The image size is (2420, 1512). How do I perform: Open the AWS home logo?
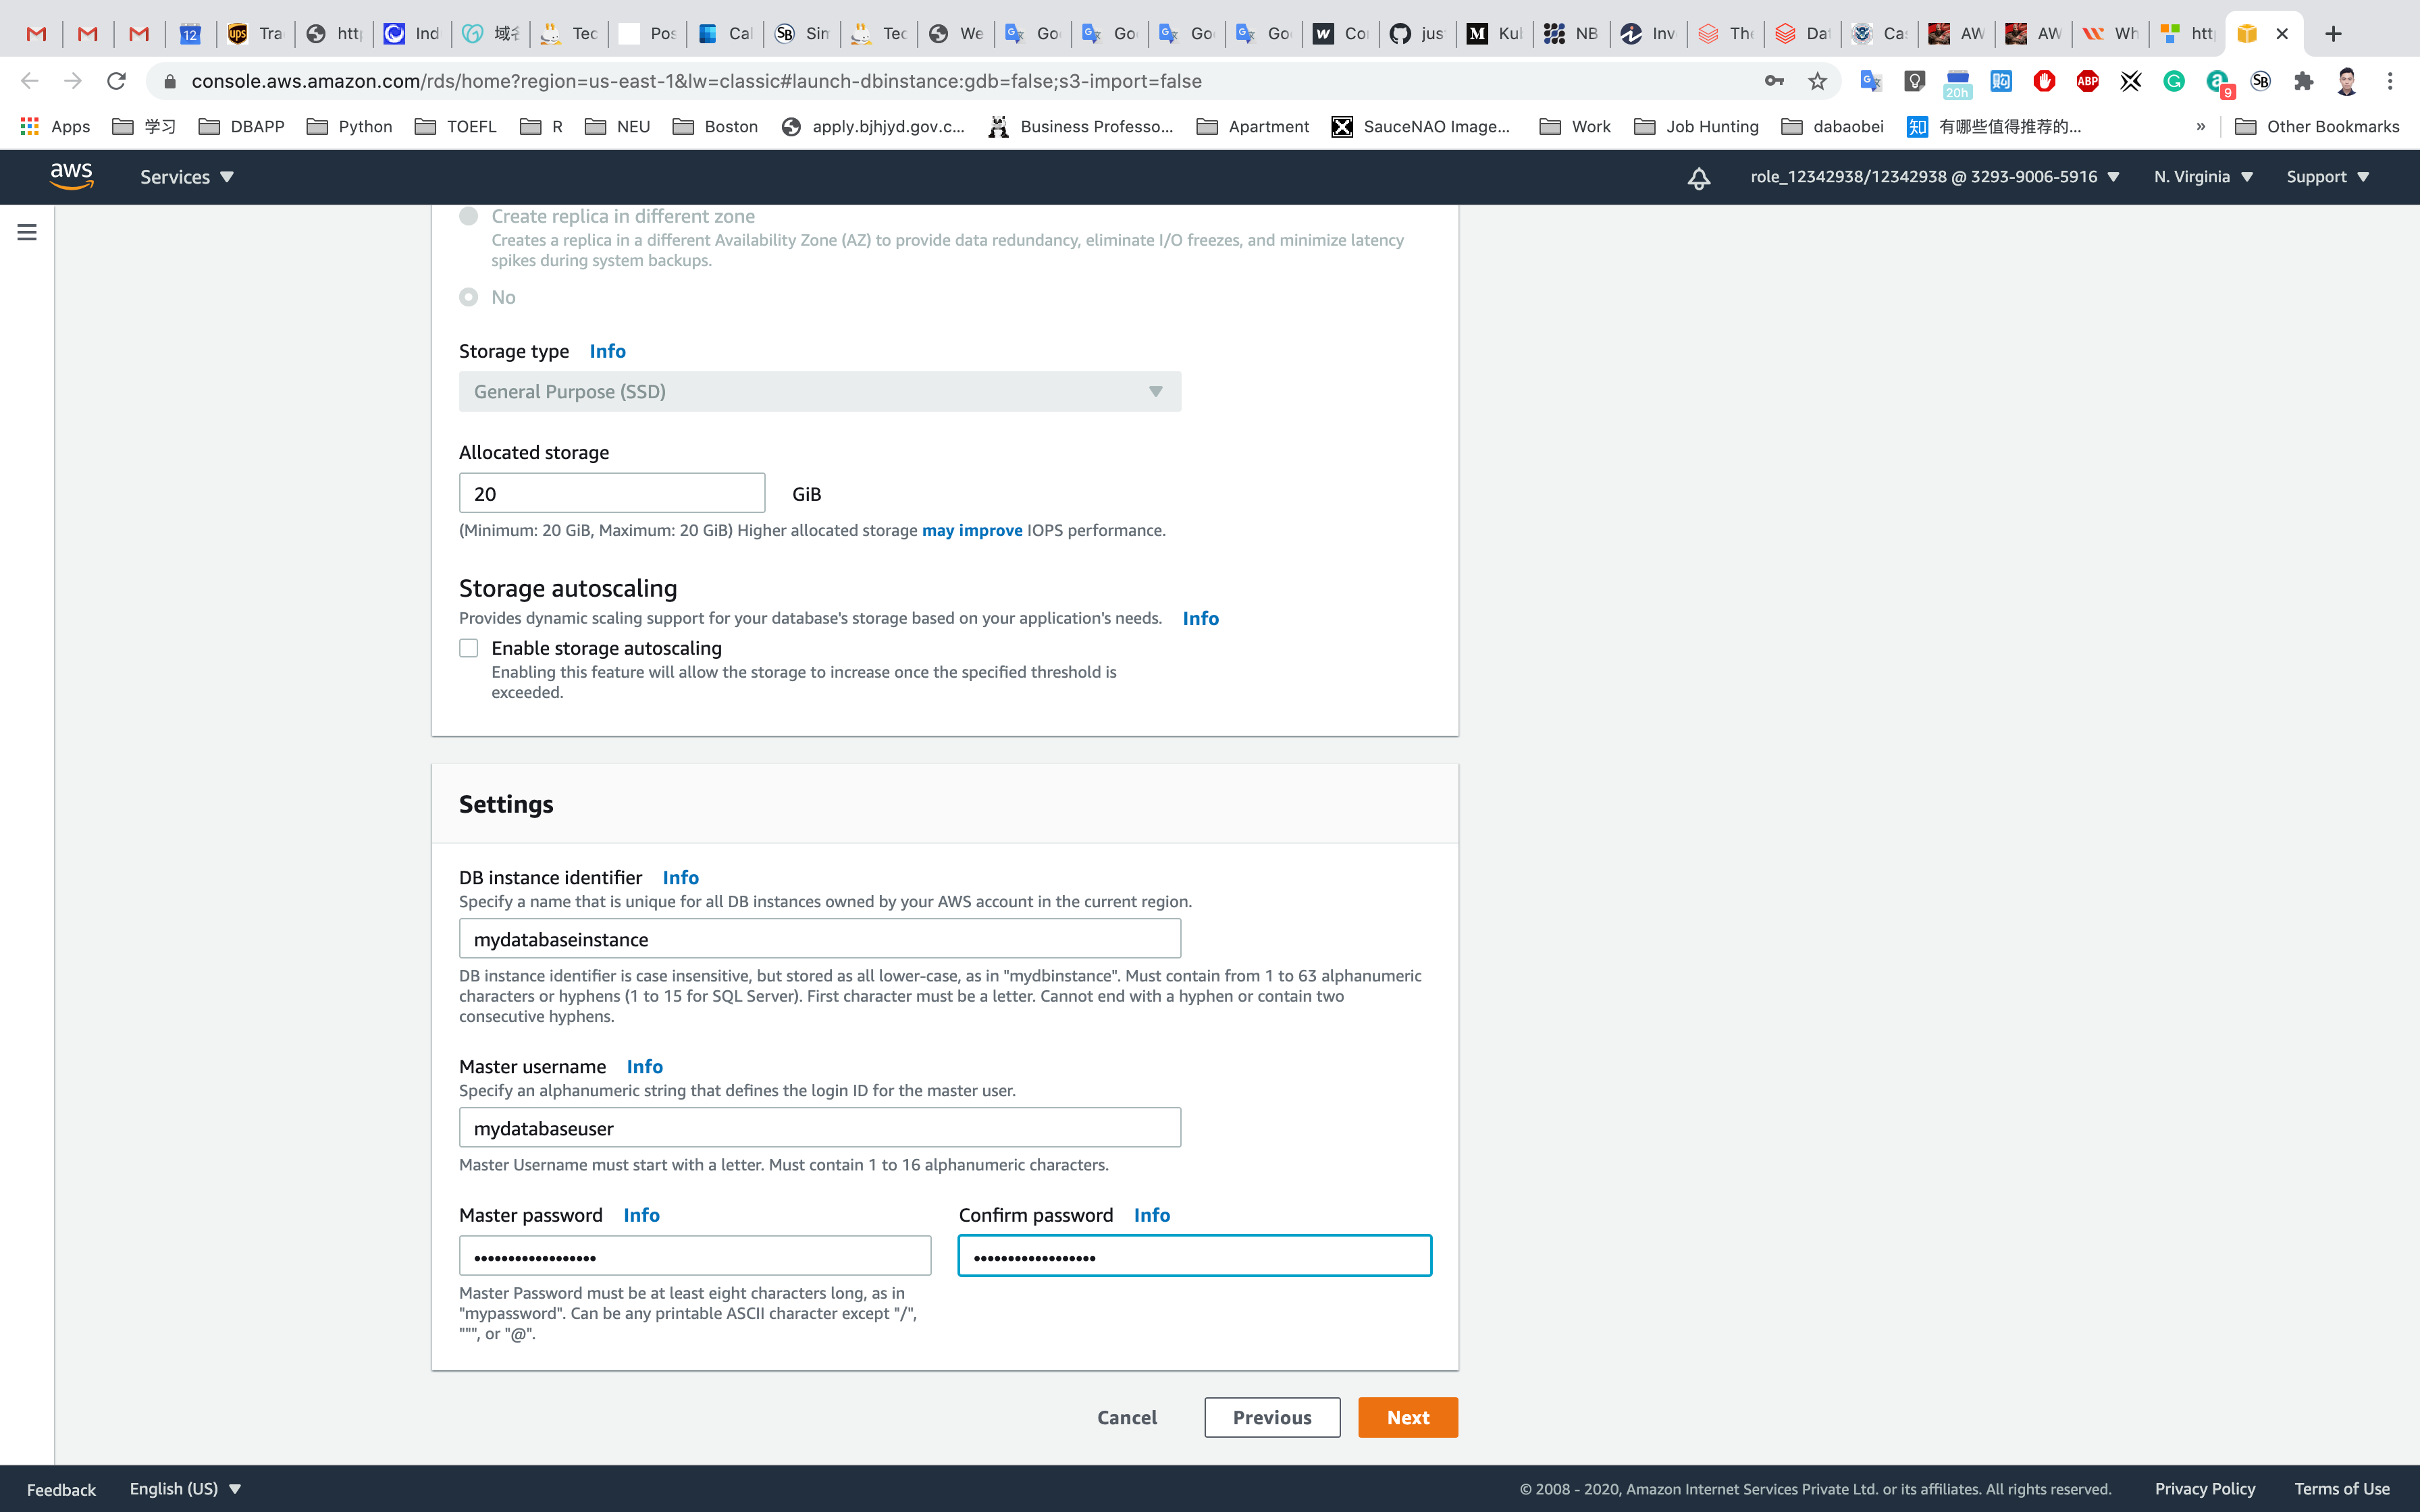tap(72, 176)
